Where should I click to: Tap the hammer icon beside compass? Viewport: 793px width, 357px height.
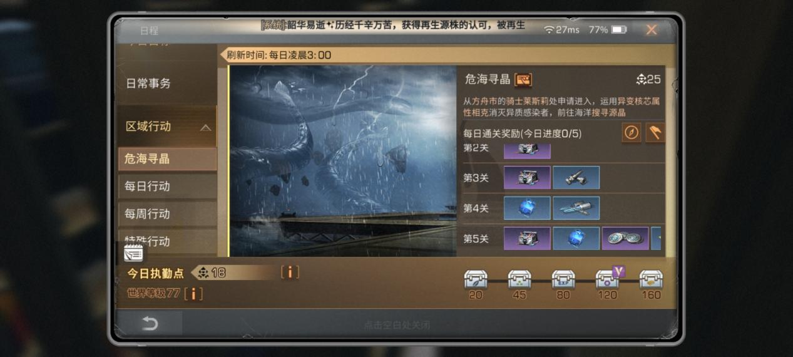tap(655, 133)
